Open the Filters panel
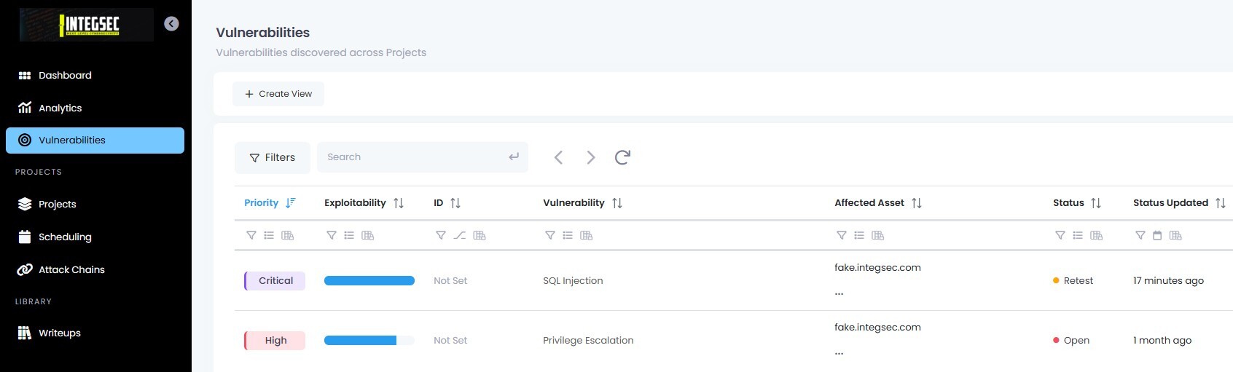Image resolution: width=1233 pixels, height=372 pixels. point(272,157)
